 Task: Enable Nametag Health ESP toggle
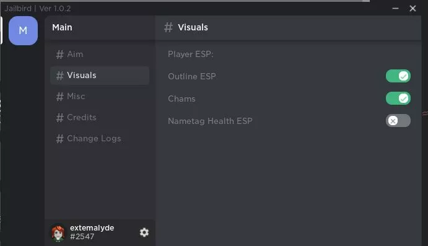[x=398, y=121]
